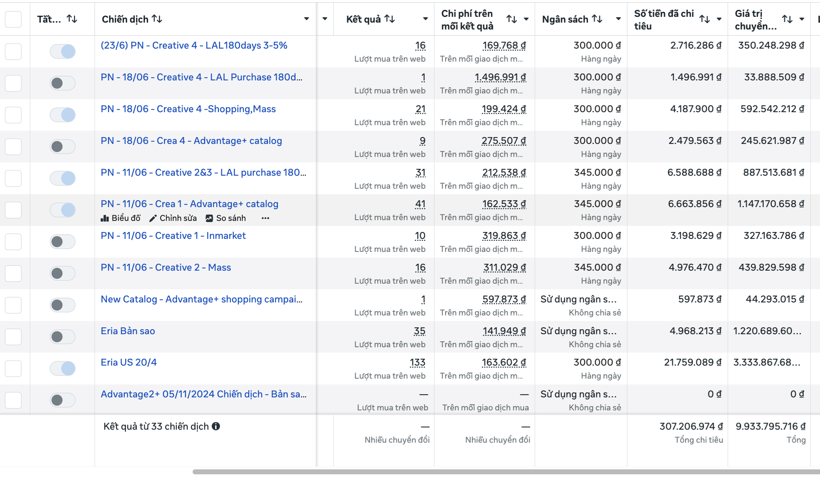Viewport: 820px width, 477px height.
Task: Click cost per result 141.949 ₫
Action: [504, 331]
